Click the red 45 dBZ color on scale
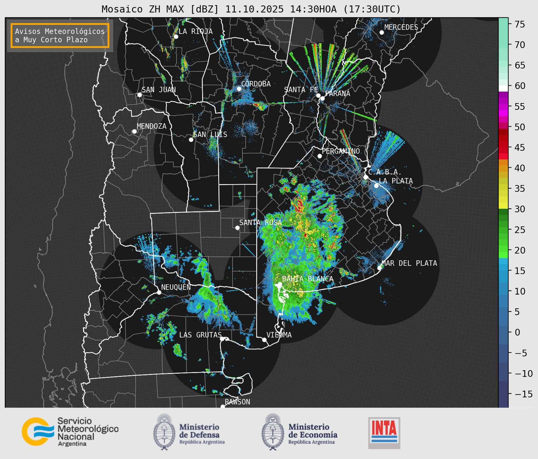 click(x=503, y=147)
